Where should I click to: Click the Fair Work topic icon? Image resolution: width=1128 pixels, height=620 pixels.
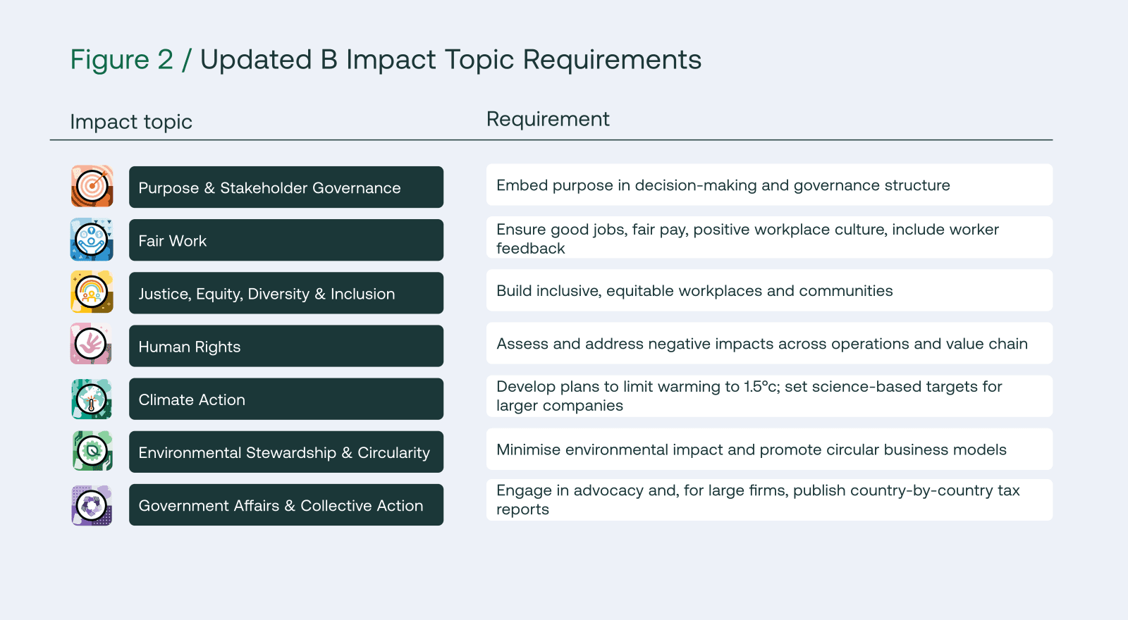coord(92,240)
